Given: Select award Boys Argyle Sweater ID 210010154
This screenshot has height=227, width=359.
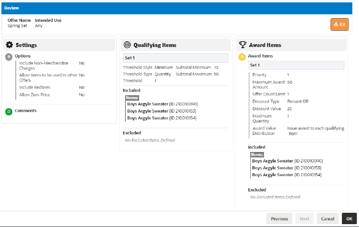Looking at the screenshot, I should point(287,175).
